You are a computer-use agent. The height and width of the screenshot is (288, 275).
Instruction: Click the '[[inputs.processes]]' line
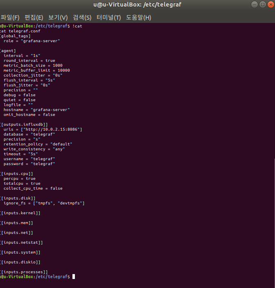24,272
